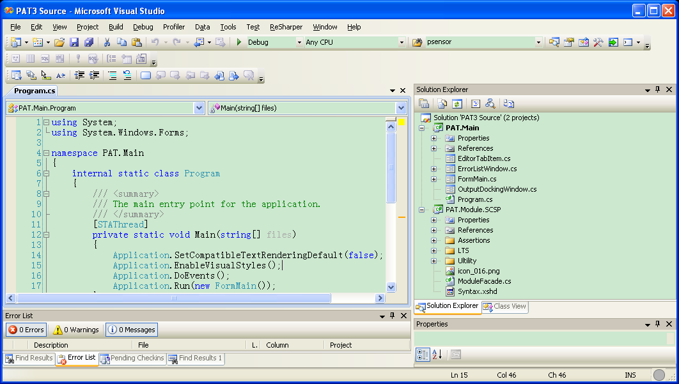
Task: Click the New Project toolbar icon
Action: [16, 42]
